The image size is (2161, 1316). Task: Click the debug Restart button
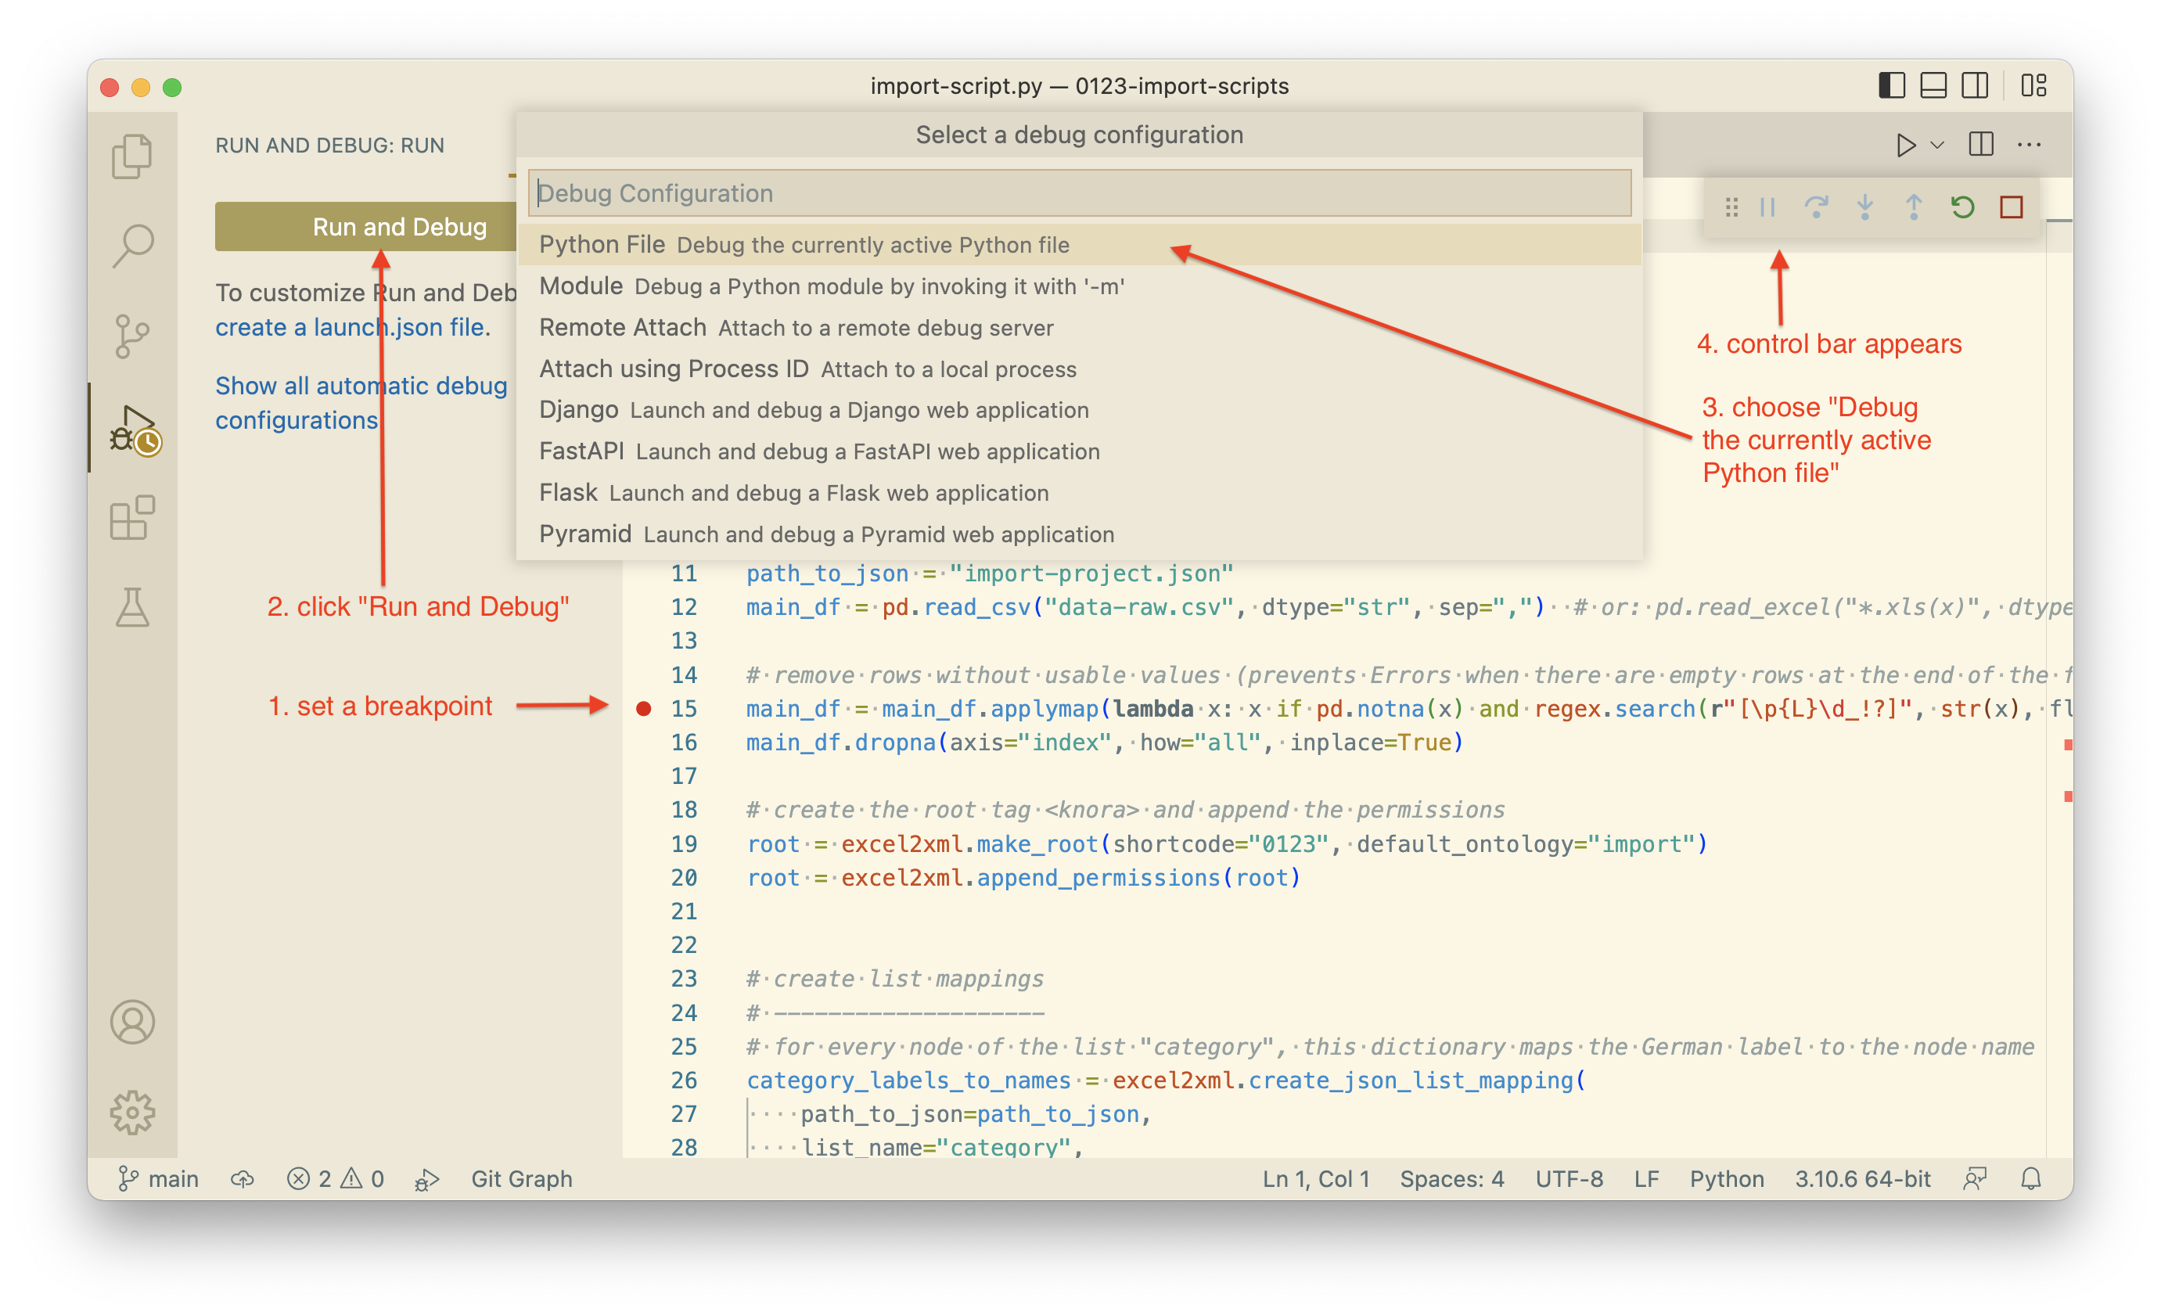1962,208
